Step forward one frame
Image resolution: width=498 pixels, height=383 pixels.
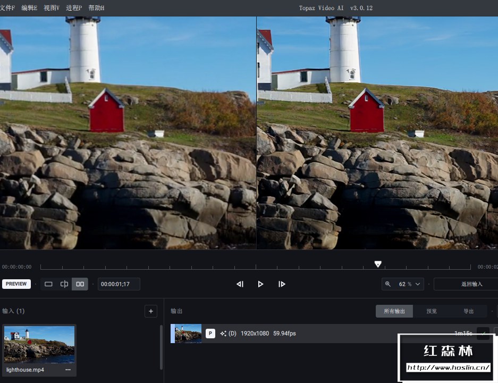pyautogui.click(x=282, y=284)
